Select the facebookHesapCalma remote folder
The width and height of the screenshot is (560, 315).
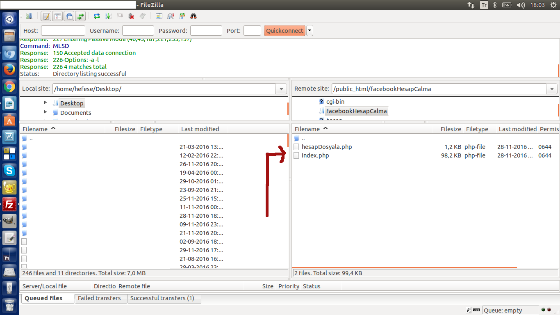tap(356, 111)
